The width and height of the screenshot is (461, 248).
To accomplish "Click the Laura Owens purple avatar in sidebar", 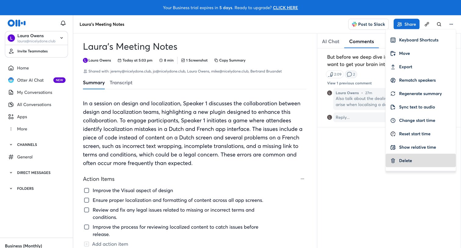I will click(11, 38).
